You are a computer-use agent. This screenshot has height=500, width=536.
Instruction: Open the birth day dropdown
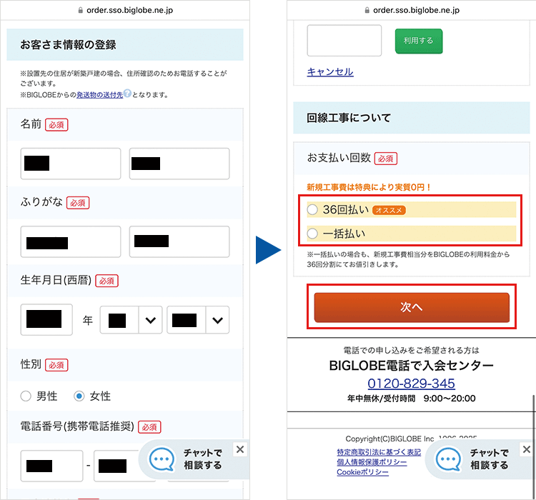(198, 320)
